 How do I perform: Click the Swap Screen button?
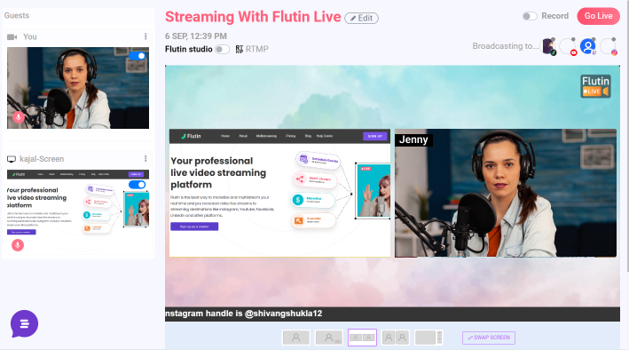click(x=489, y=338)
